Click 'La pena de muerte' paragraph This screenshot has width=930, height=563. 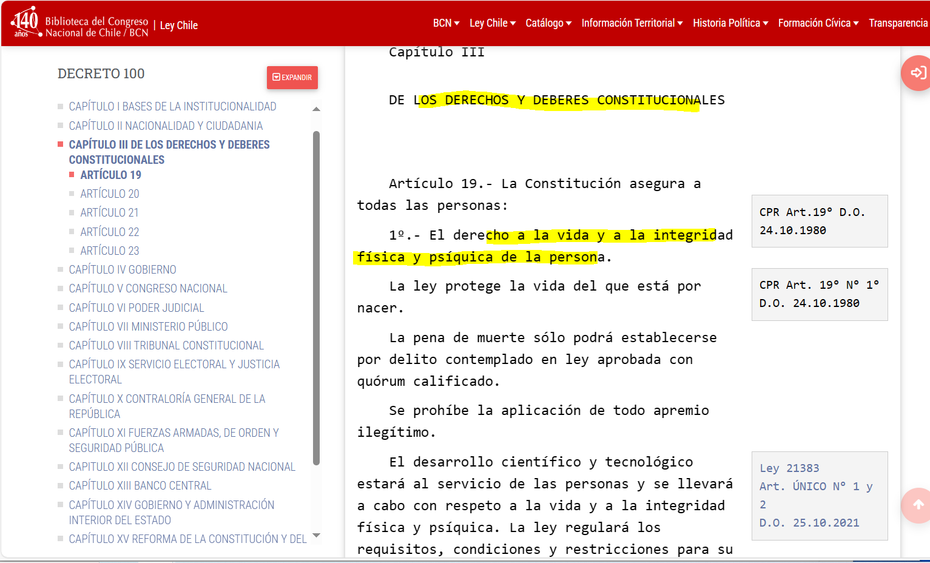[537, 359]
